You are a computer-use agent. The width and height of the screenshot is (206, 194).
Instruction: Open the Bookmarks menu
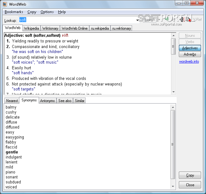(x=14, y=12)
